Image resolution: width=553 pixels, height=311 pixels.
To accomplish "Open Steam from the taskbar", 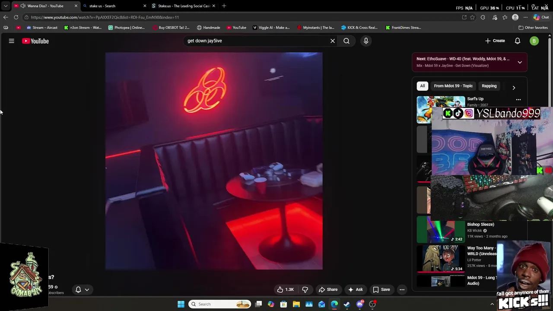I will [x=347, y=304].
